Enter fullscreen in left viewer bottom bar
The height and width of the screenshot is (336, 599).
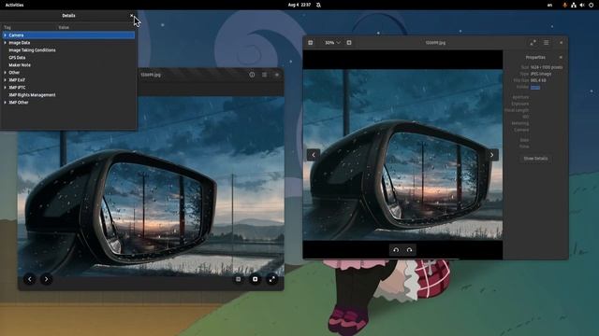(x=271, y=279)
